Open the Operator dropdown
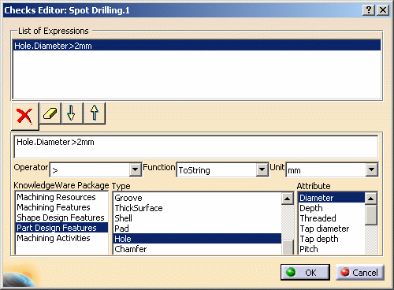The height and width of the screenshot is (290, 394). tap(136, 169)
